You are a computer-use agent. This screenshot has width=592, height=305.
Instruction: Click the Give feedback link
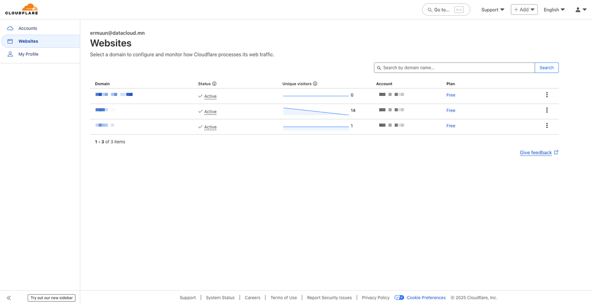tap(536, 153)
